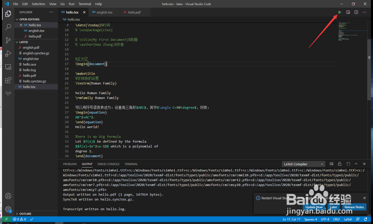Open the Terminal menu
The width and height of the screenshot is (373, 224).
point(85,4)
